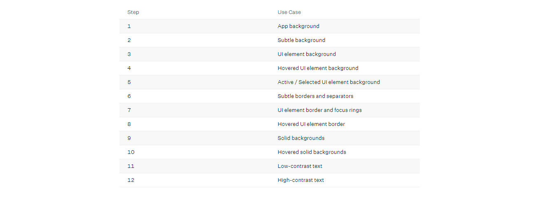Image resolution: width=552 pixels, height=200 pixels.
Task: Select the "Solid backgrounds" row
Action: [301, 138]
